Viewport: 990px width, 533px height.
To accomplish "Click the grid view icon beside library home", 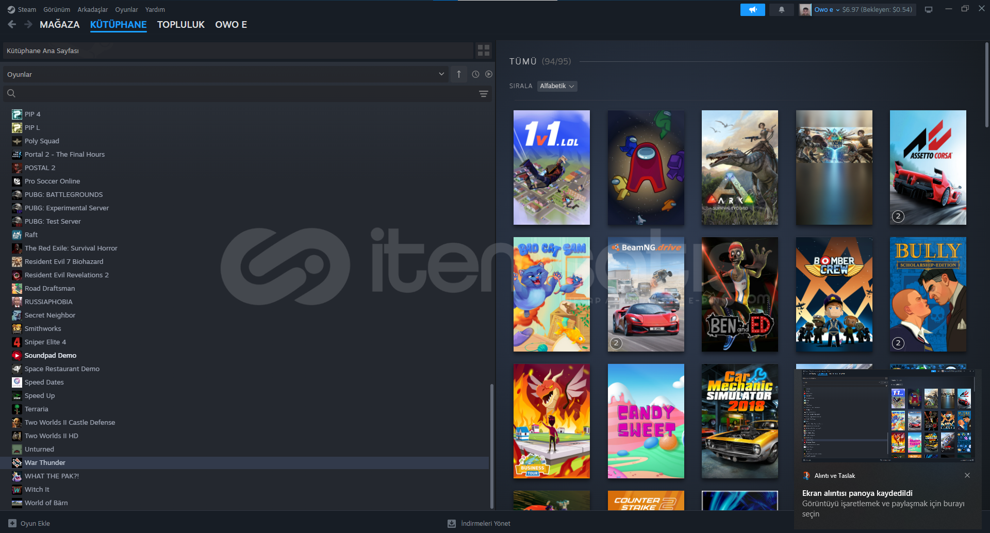I will click(483, 51).
